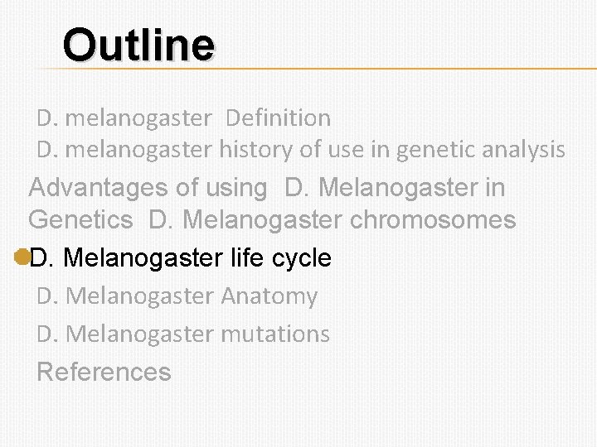This screenshot has width=597, height=447.
Task: Click the word 'Anatomy'
Action: coord(269,296)
